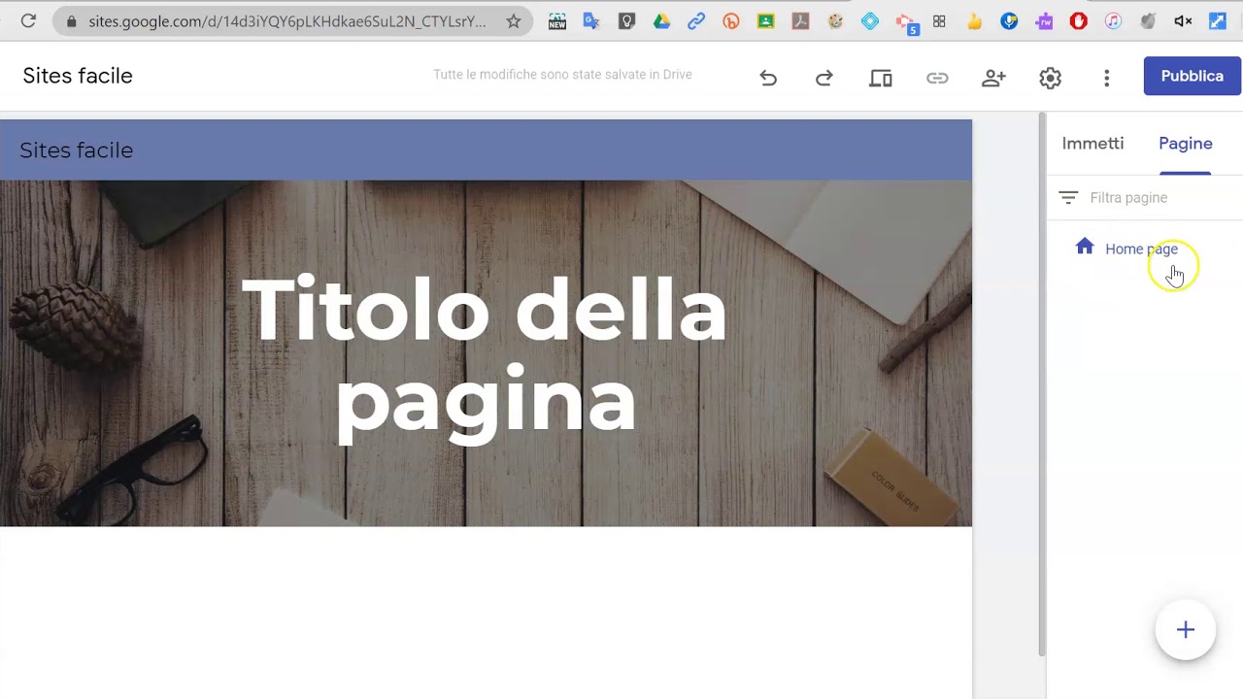Screen dimensions: 1243x699
Task: Open the Google Translate extension
Action: (591, 20)
